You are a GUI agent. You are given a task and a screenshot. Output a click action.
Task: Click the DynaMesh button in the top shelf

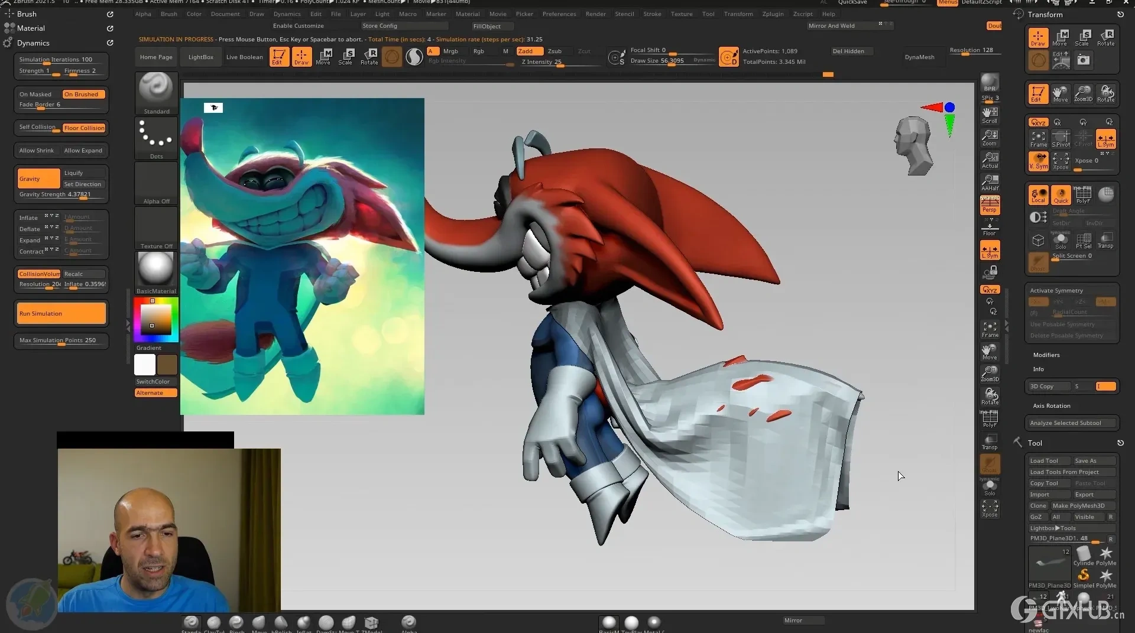920,57
